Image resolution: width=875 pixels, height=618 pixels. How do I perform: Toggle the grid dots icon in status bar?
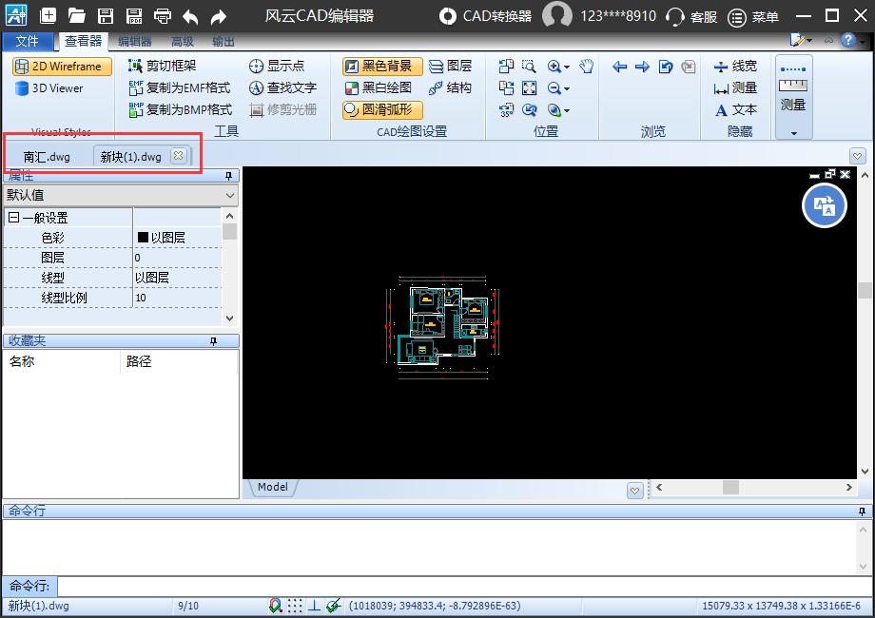[x=296, y=606]
